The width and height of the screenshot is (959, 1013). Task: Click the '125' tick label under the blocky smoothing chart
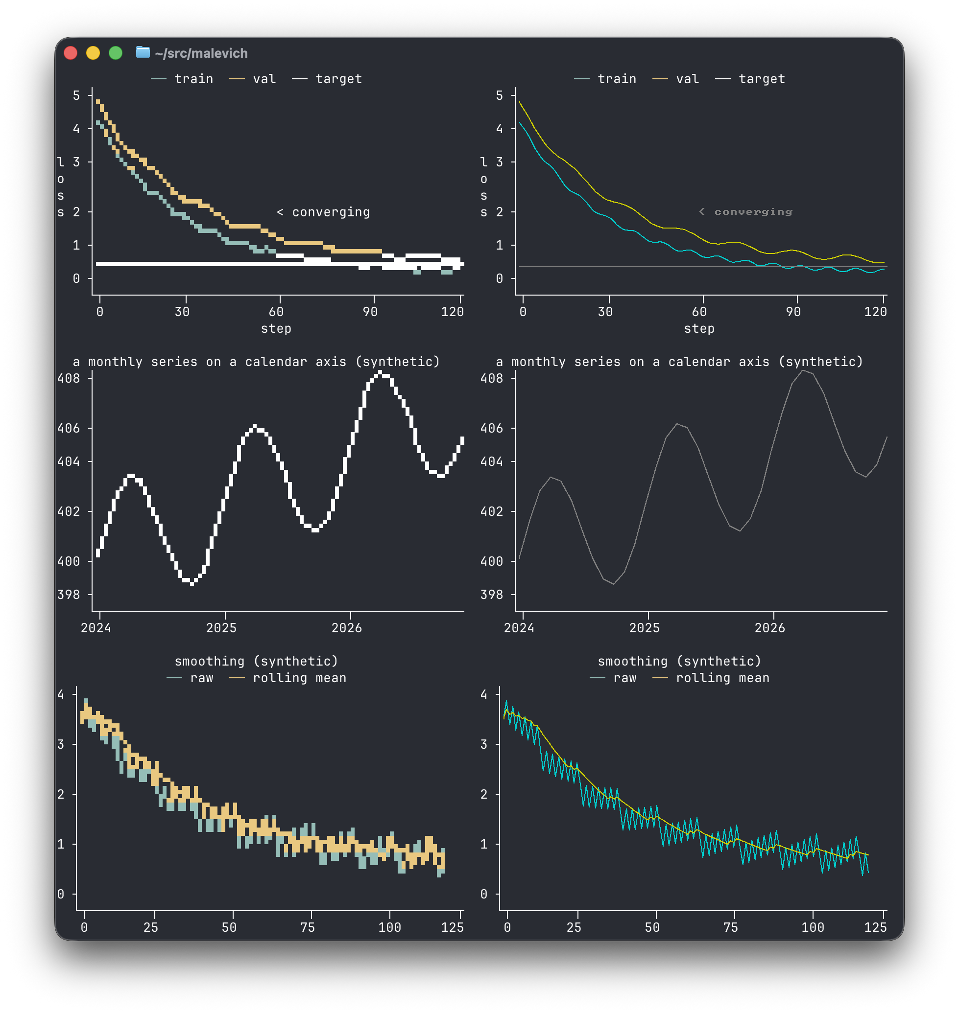point(453,927)
